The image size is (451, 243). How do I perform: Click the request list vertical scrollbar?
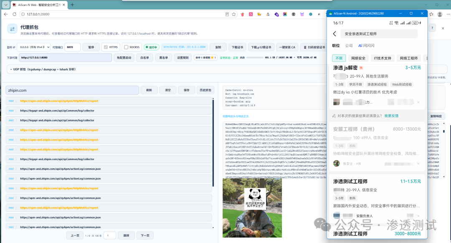click(213, 143)
